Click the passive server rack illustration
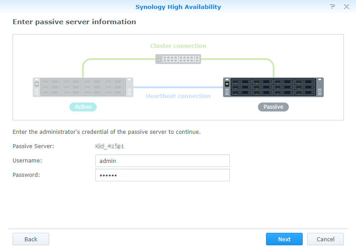 [x=273, y=87]
